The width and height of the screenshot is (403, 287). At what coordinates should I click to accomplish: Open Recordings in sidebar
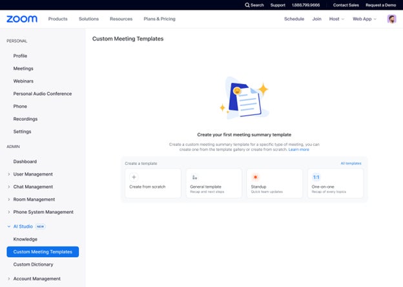25,119
